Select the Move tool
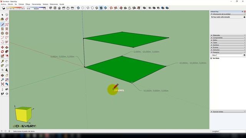 (x=2, y=47)
